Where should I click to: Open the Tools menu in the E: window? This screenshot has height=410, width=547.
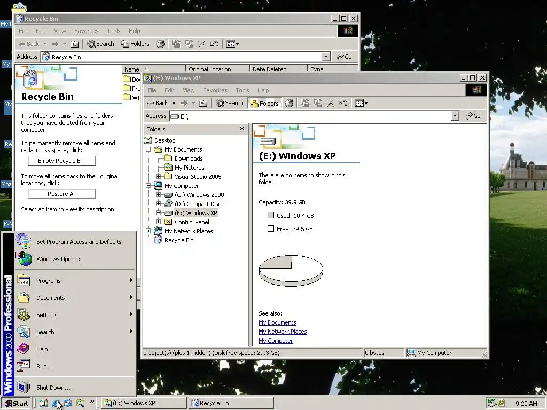click(243, 90)
